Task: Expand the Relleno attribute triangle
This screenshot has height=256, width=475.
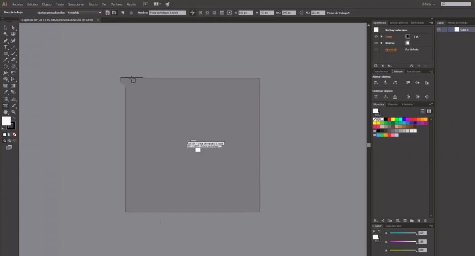Action: pos(382,43)
